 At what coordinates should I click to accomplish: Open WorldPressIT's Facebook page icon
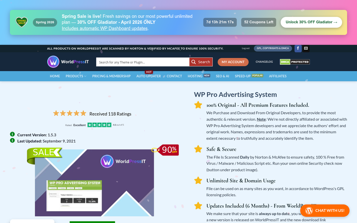pyautogui.click(x=298, y=48)
